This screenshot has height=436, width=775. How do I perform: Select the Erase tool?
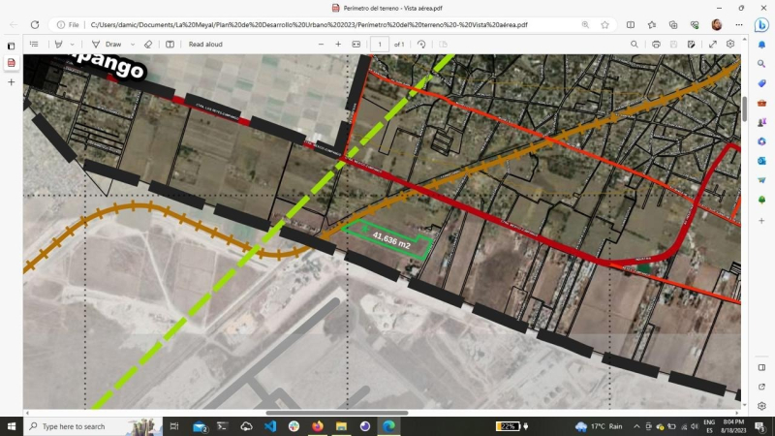(148, 44)
